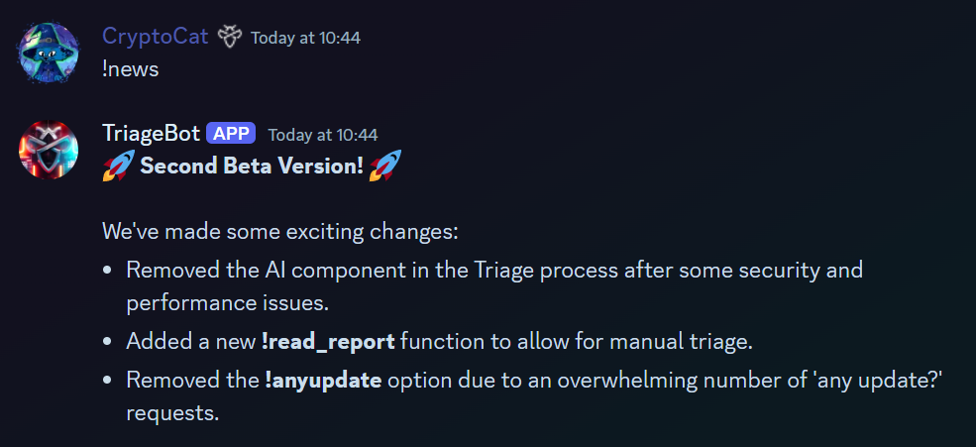The image size is (976, 447).
Task: Click the timestamp on TriageBot's message
Action: pyautogui.click(x=323, y=135)
